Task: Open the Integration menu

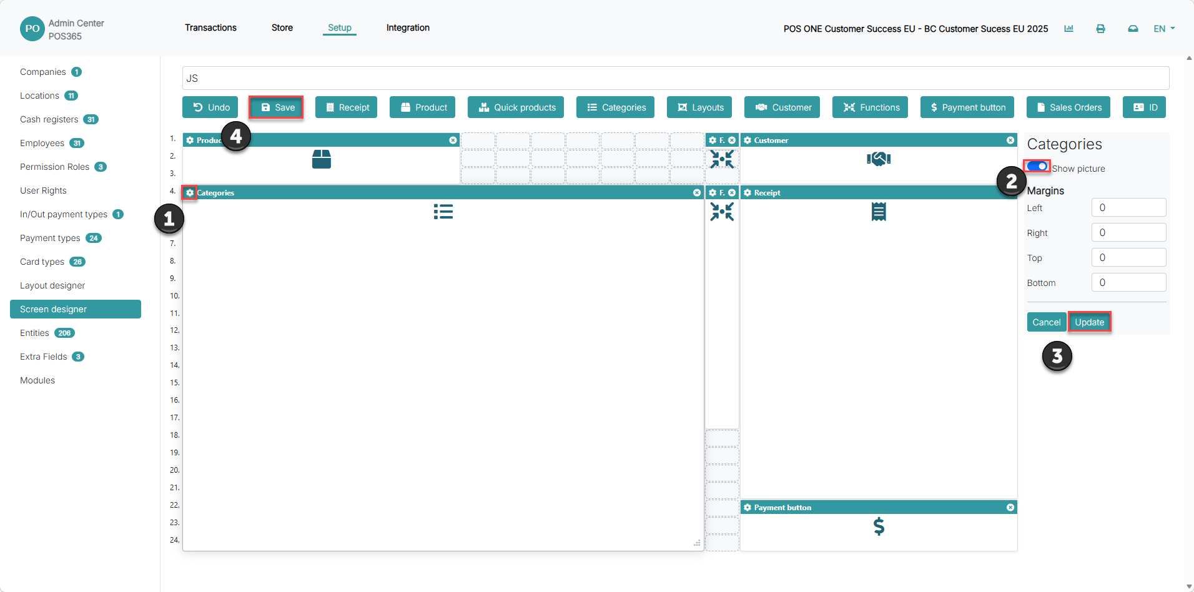Action: 408,27
